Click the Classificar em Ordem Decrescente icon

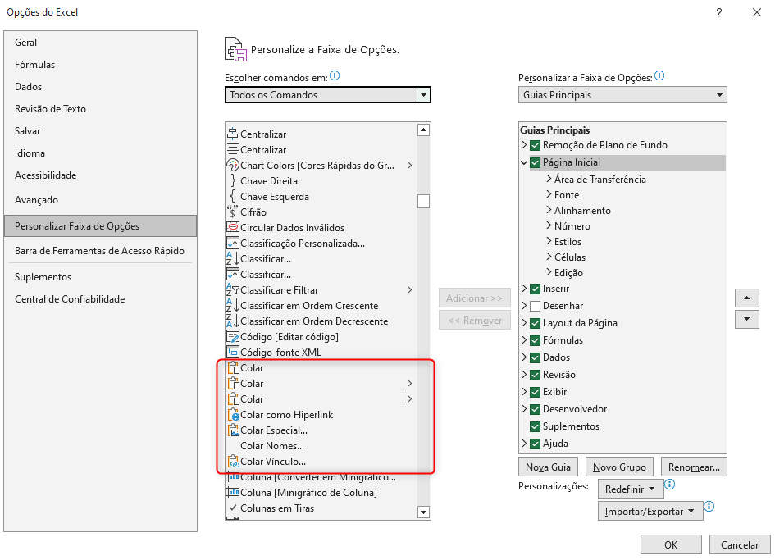[x=232, y=321]
